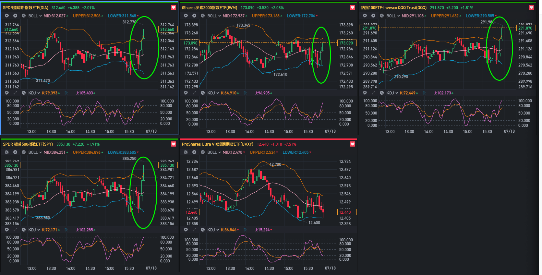Open BOLL indicator dropdown on SPY chart
This screenshot has height=275, width=542.
pos(35,152)
